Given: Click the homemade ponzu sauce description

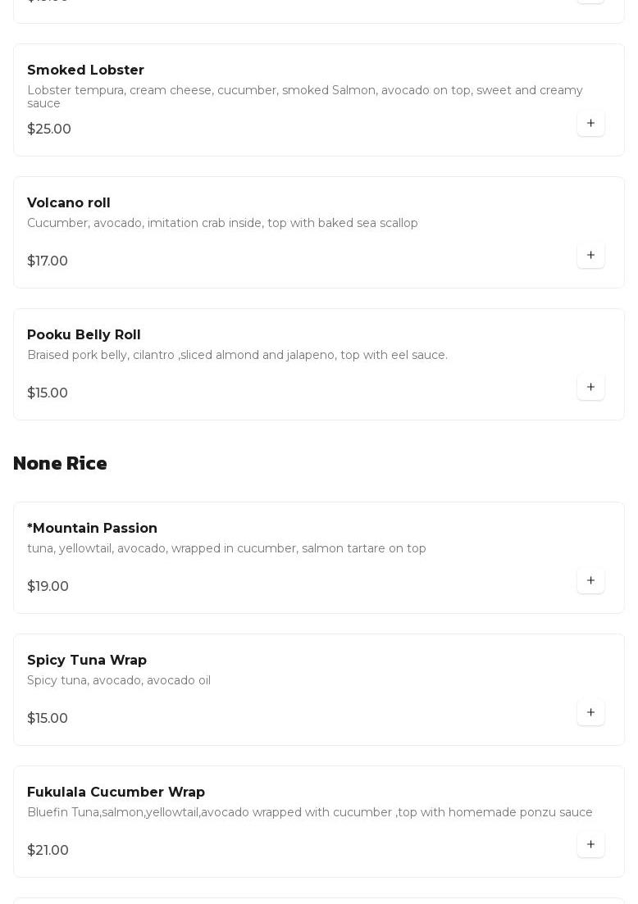Looking at the screenshot, I should [x=310, y=812].
